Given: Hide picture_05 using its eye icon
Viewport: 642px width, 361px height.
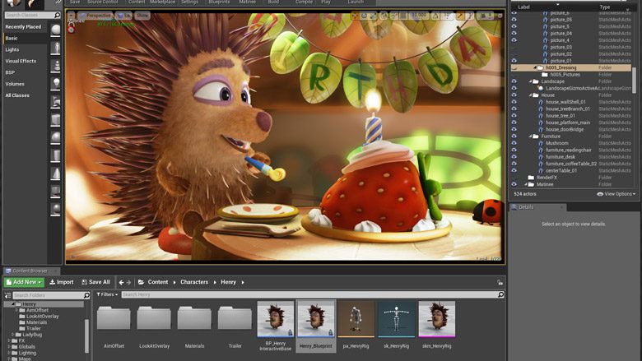Looking at the screenshot, I should 514,19.
